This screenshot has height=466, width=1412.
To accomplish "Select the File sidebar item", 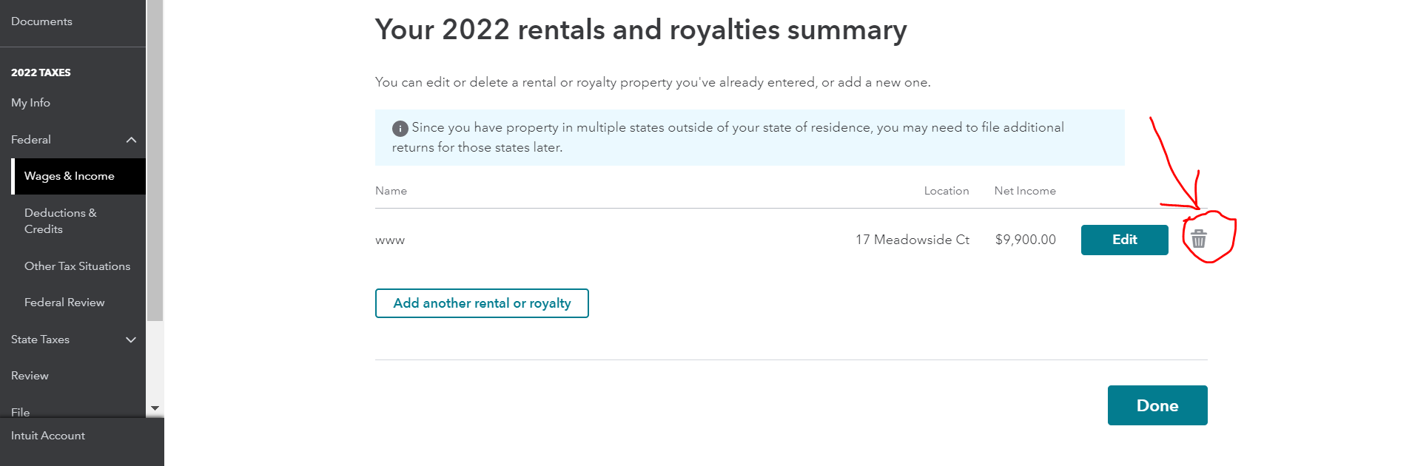I will (x=21, y=411).
